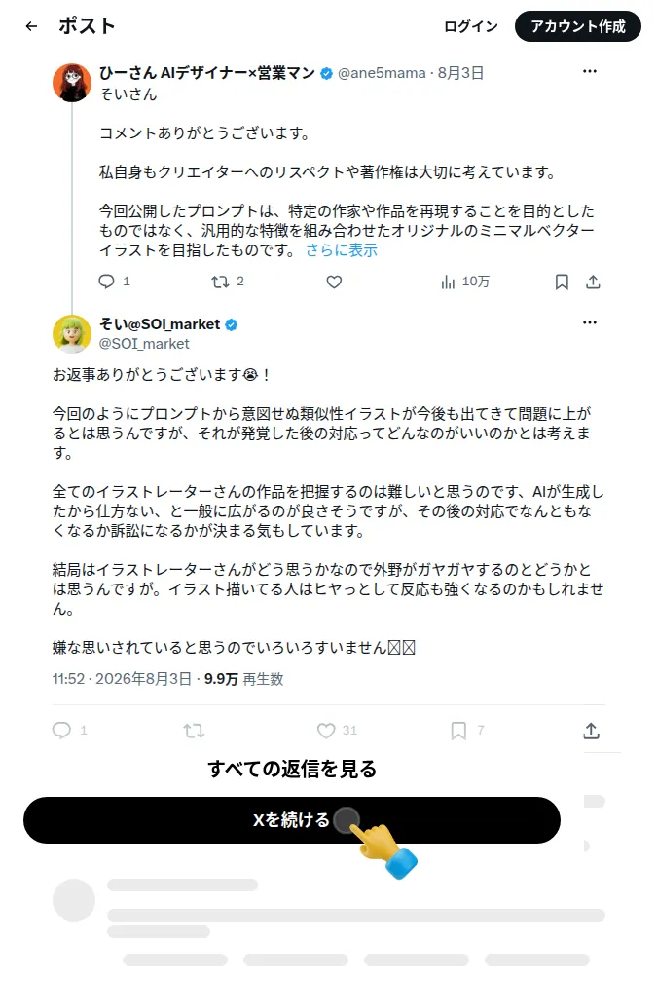The width and height of the screenshot is (657, 981).
Task: Open the @SOI_market handle link
Action: click(x=144, y=344)
